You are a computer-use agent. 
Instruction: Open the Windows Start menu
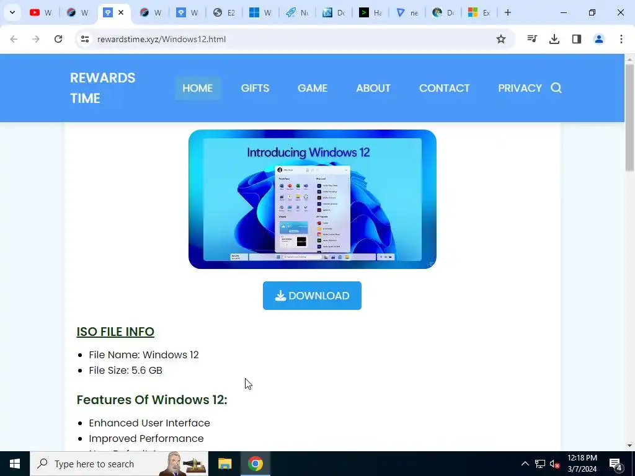coord(15,464)
